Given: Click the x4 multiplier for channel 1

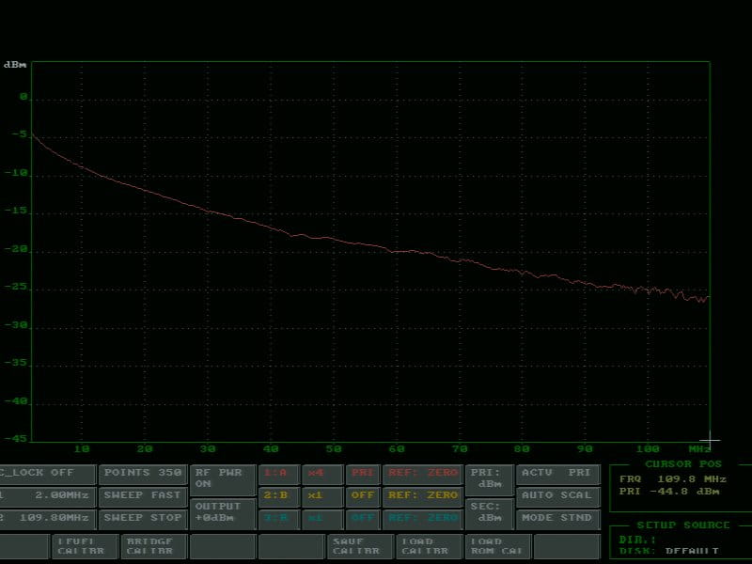Looking at the screenshot, I should [x=321, y=472].
